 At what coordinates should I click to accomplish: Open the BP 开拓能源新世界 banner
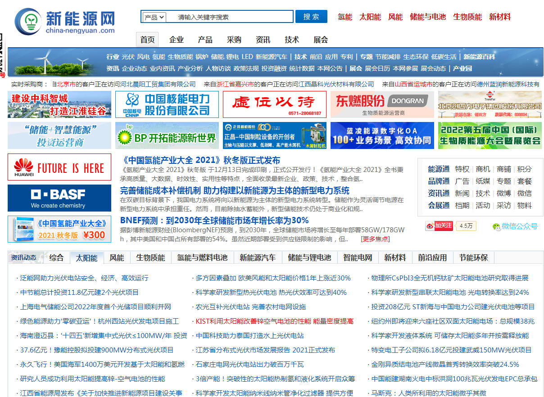pyautogui.click(x=167, y=135)
